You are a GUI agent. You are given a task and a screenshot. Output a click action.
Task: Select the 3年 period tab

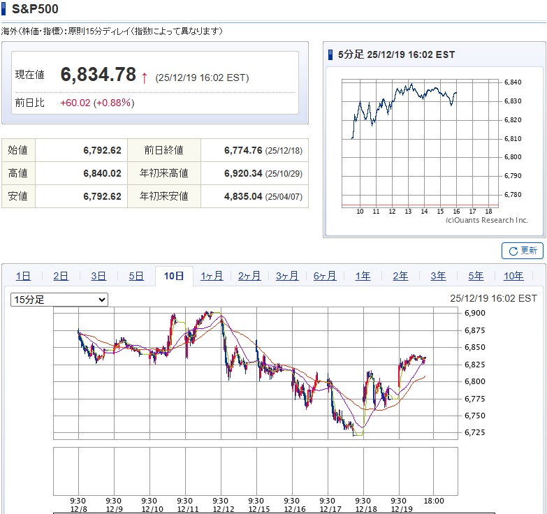coord(438,276)
